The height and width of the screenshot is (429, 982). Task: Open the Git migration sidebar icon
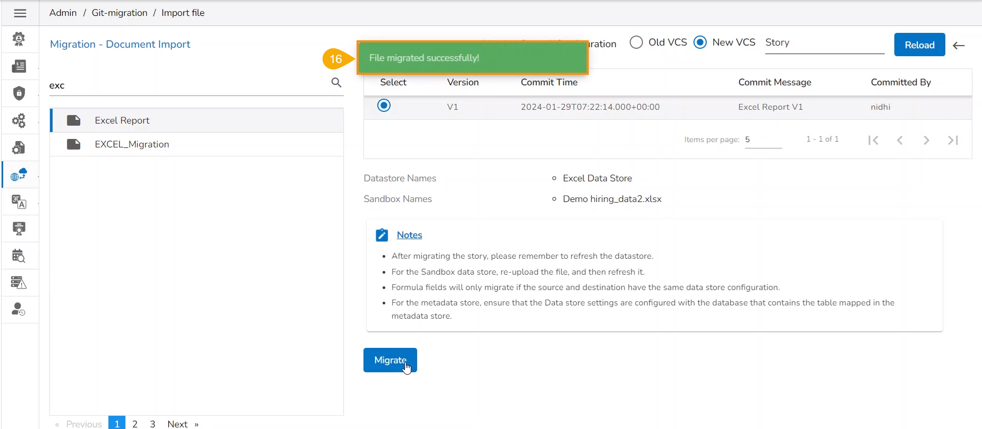pyautogui.click(x=19, y=175)
